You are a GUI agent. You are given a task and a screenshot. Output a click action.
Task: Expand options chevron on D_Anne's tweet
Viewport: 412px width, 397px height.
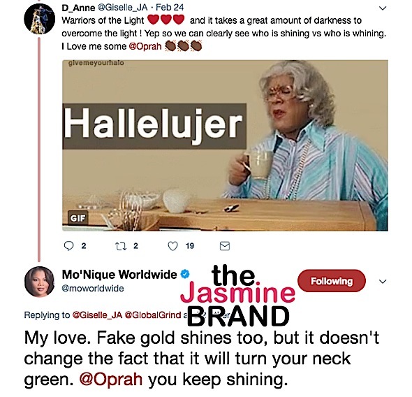383,8
